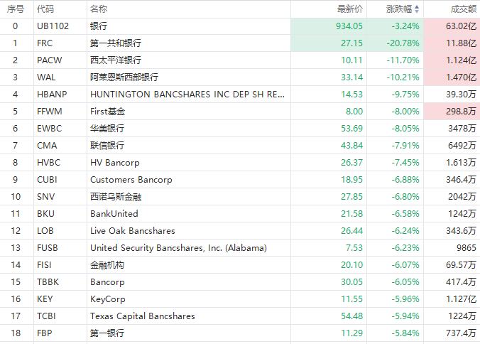The image size is (480, 344).
Task: Select BankUnited in the list
Action: [x=114, y=213]
